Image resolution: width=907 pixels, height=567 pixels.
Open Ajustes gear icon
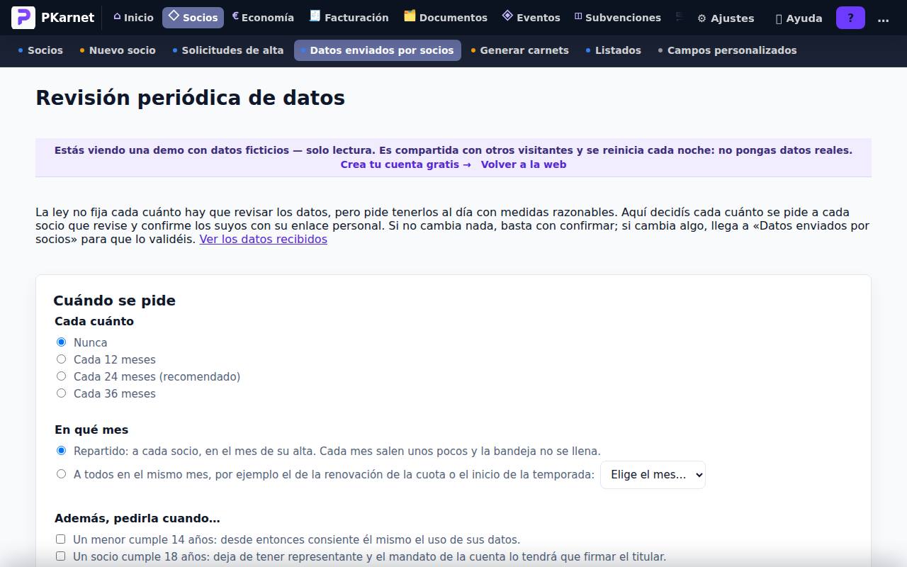point(726,18)
